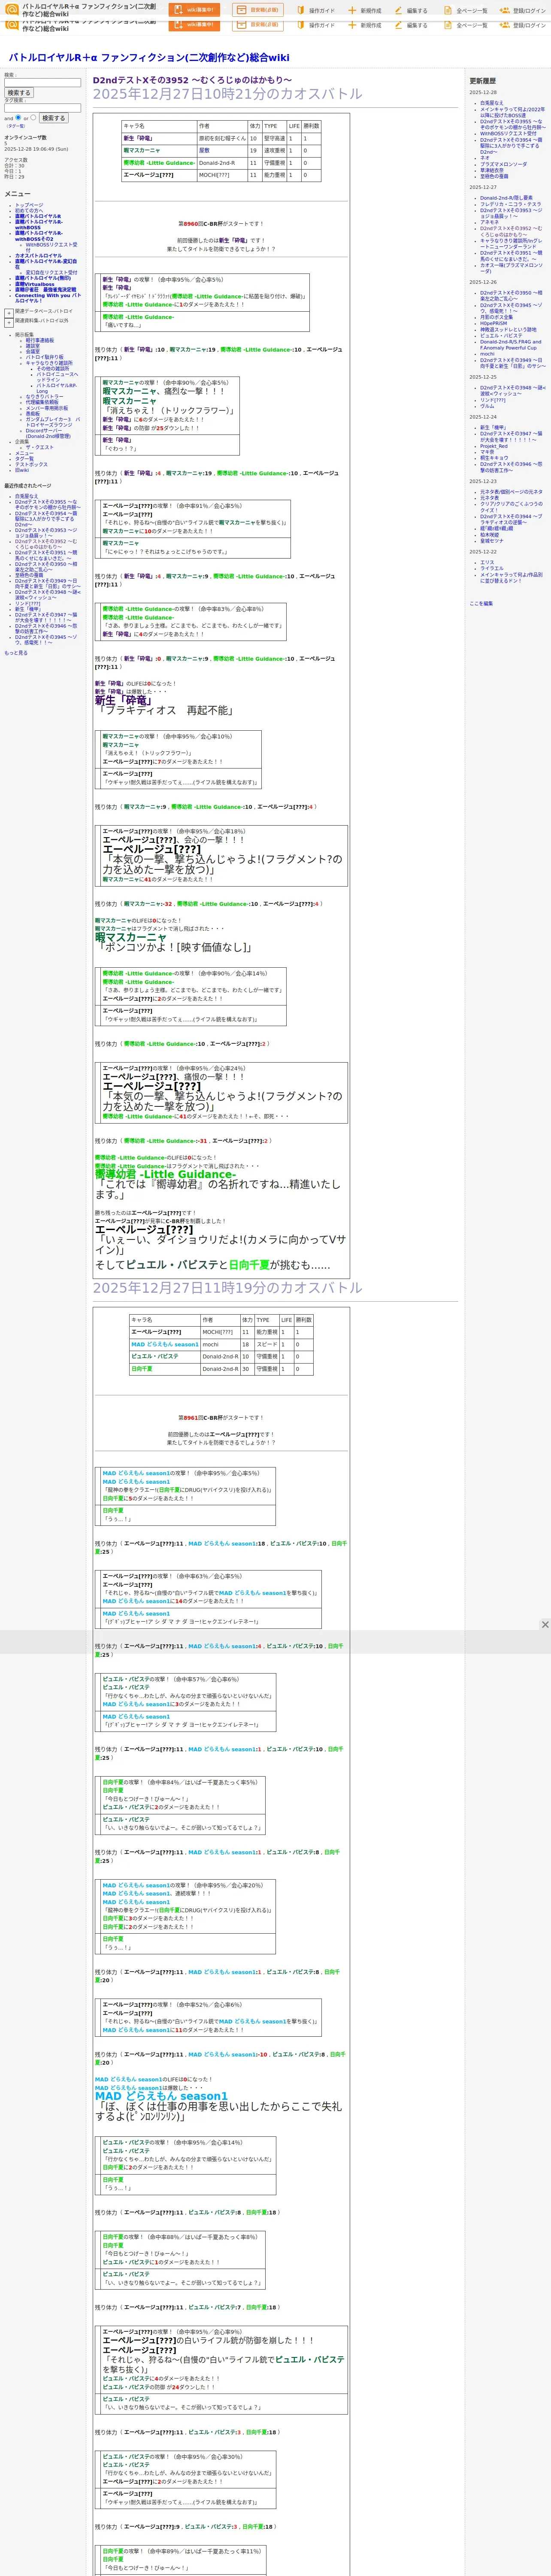Open 直轄バトルロイヤル(無印) menu link
The width and height of the screenshot is (551, 2576).
(43, 278)
